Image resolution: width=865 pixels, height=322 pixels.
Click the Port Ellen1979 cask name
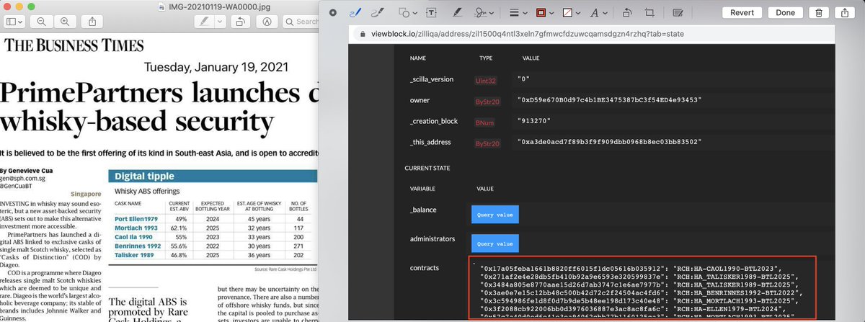pos(136,219)
